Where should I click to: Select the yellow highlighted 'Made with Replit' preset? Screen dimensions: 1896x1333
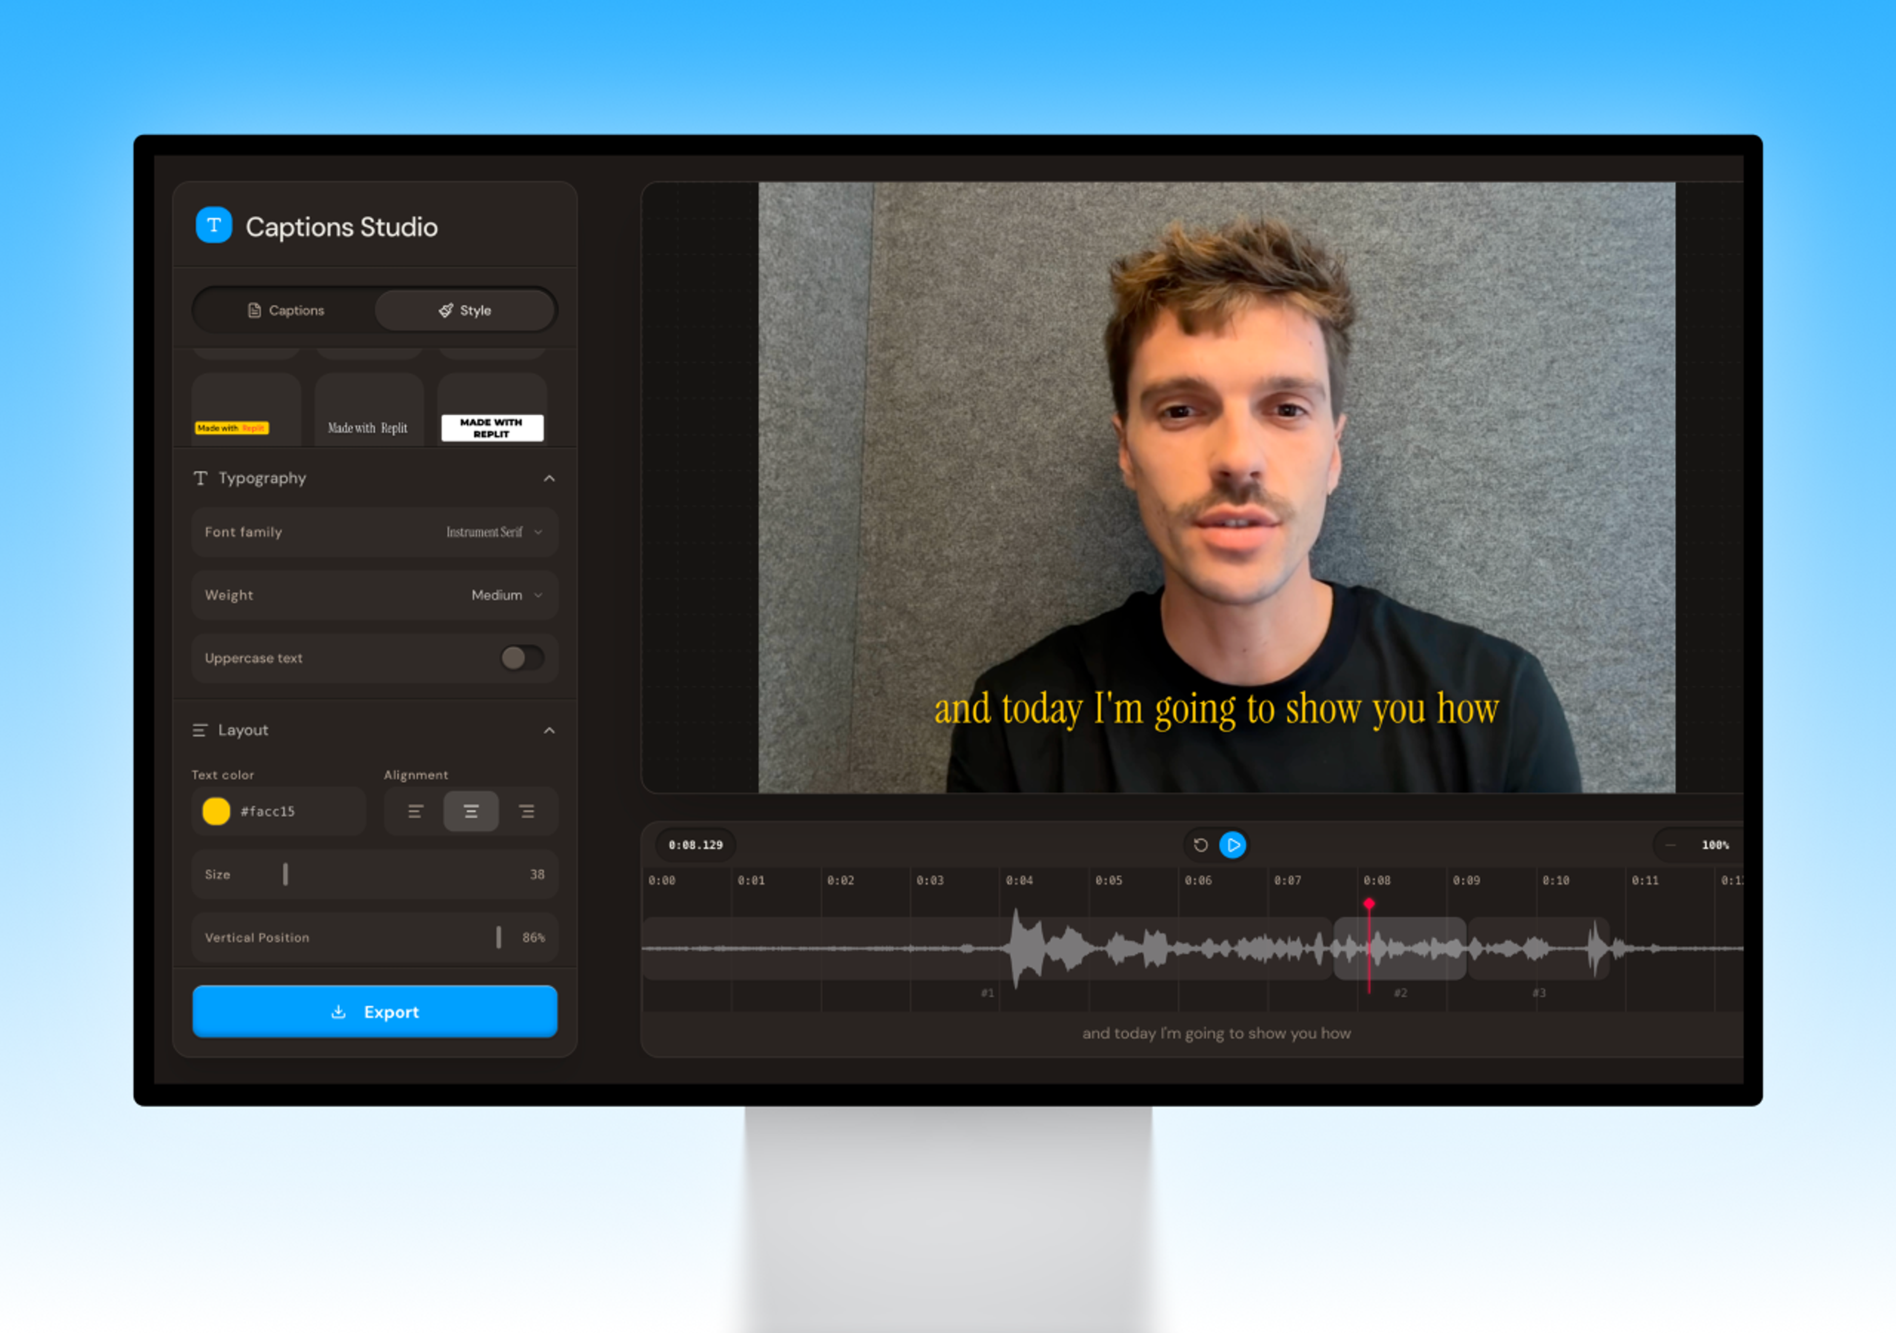pos(246,410)
